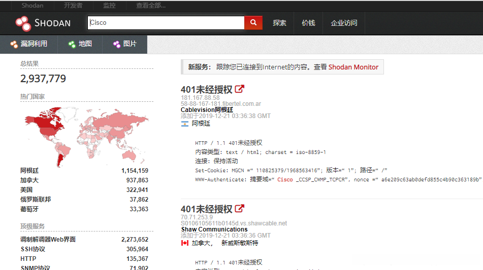Click 阿根廷 country label beside flag
Image resolution: width=483 pixels, height=270 pixels.
tap(201, 124)
